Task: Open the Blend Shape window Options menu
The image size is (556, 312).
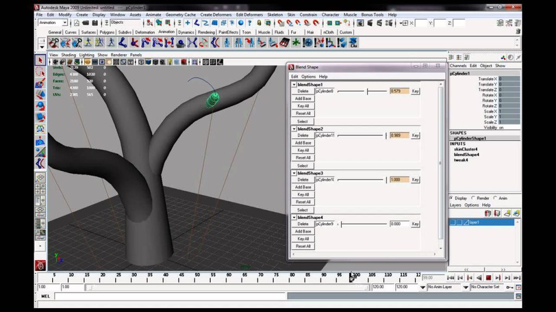Action: click(308, 77)
